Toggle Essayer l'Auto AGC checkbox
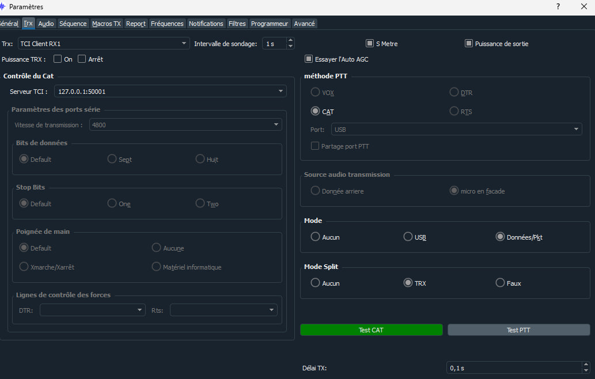 [309, 59]
